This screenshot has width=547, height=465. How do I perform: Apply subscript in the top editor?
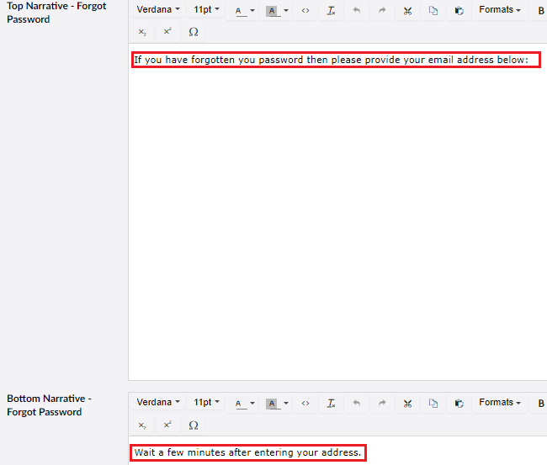click(x=142, y=32)
